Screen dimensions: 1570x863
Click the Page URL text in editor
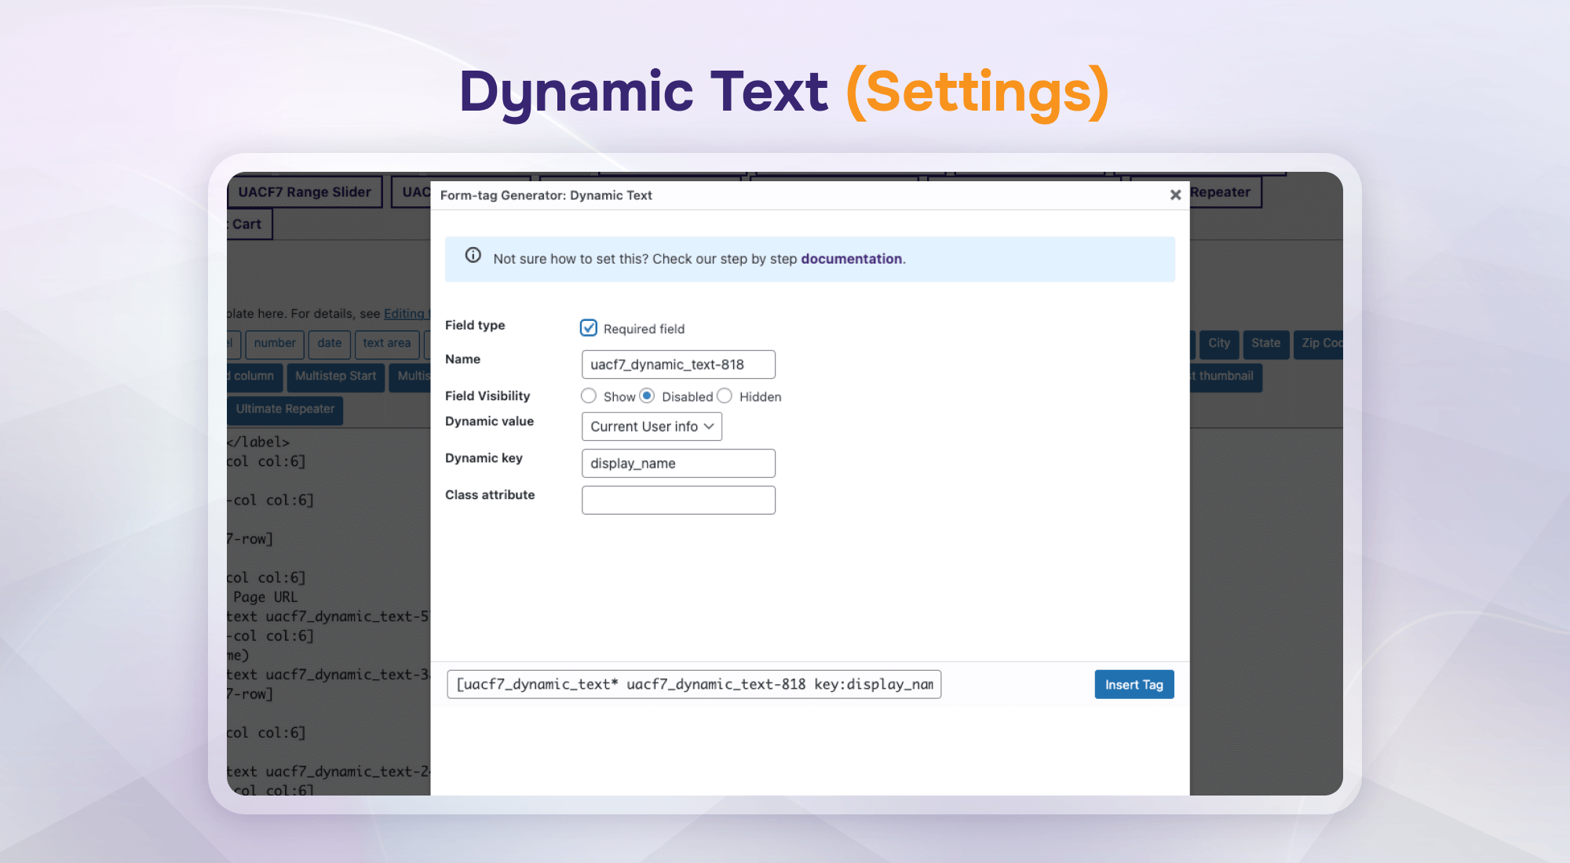coord(265,597)
